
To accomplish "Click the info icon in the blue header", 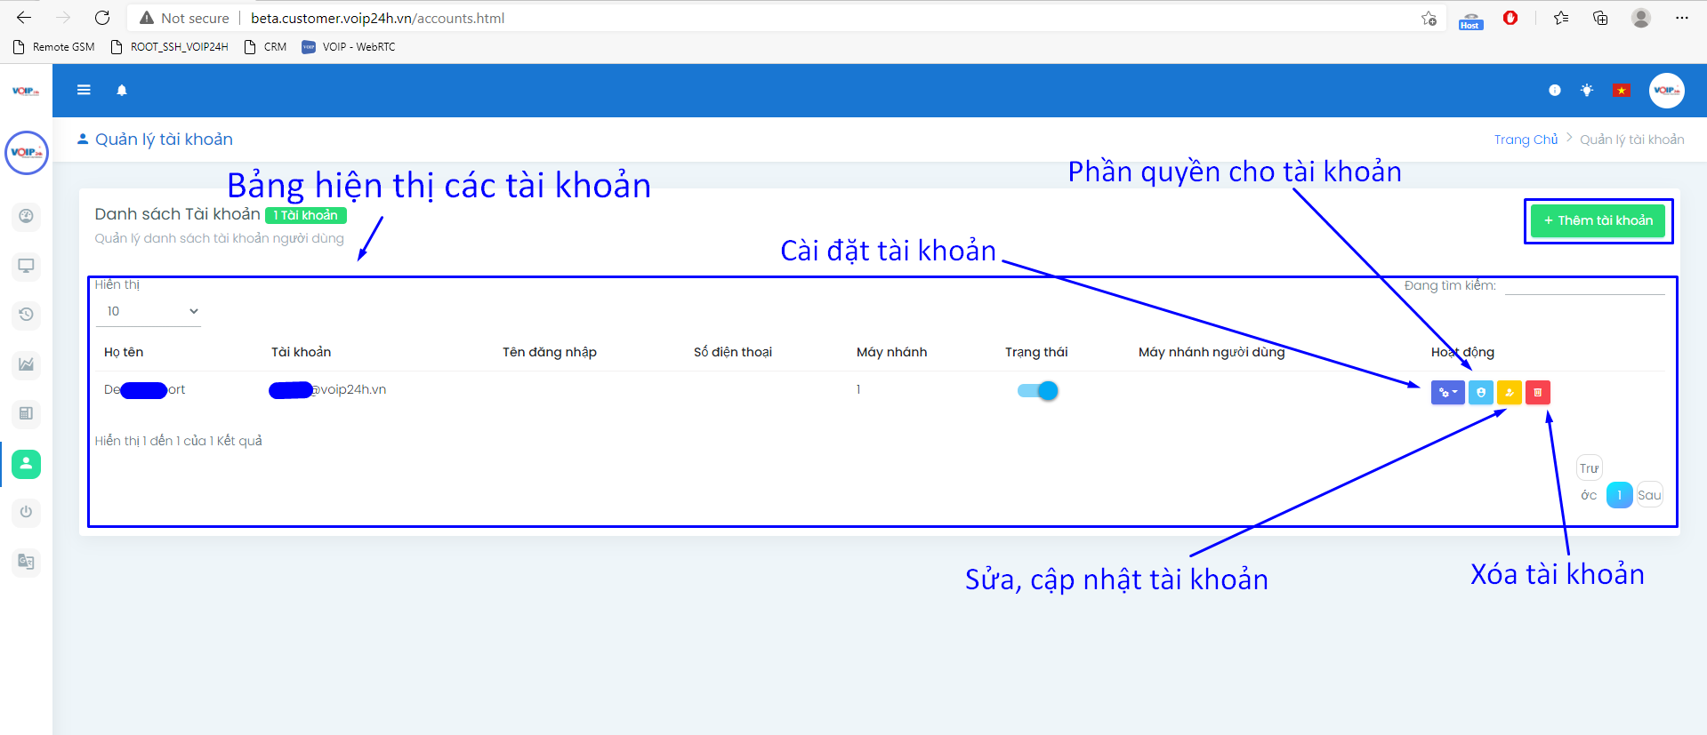I will (x=1554, y=90).
